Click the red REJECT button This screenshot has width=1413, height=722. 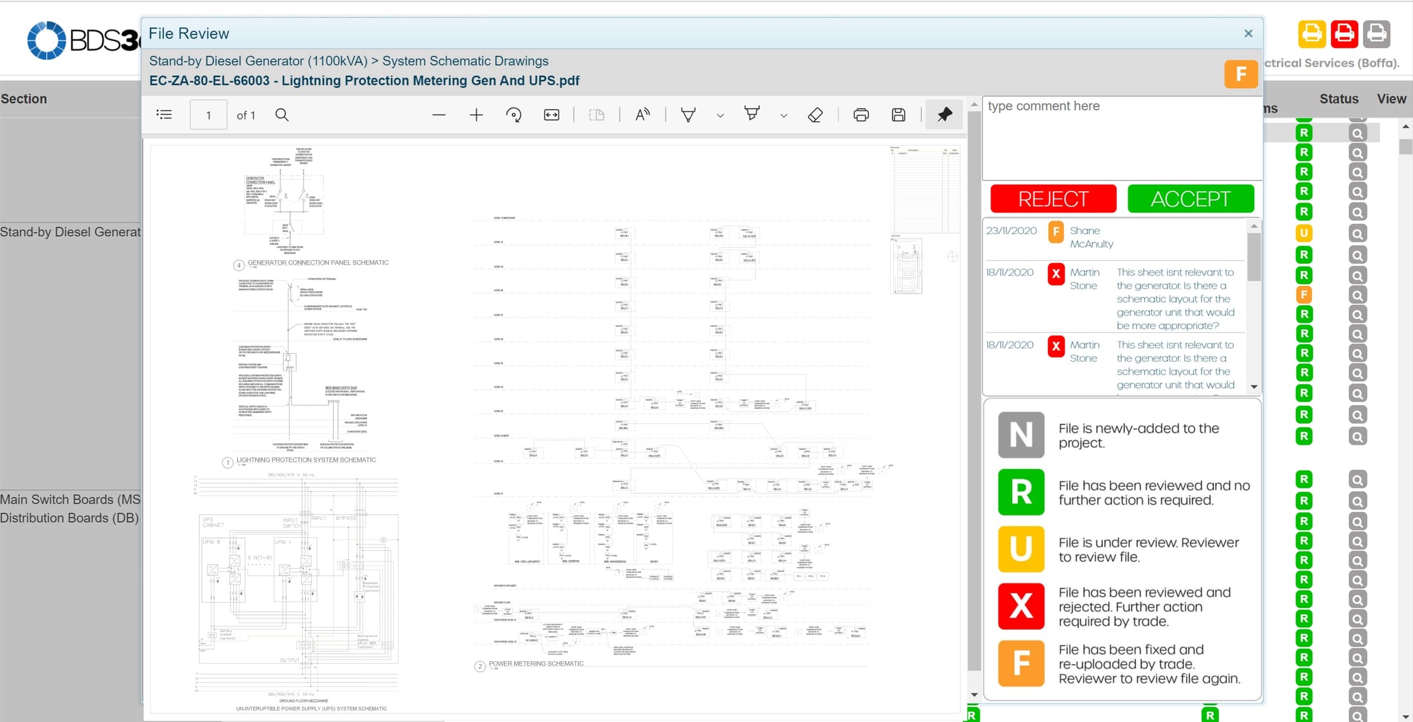pos(1053,198)
